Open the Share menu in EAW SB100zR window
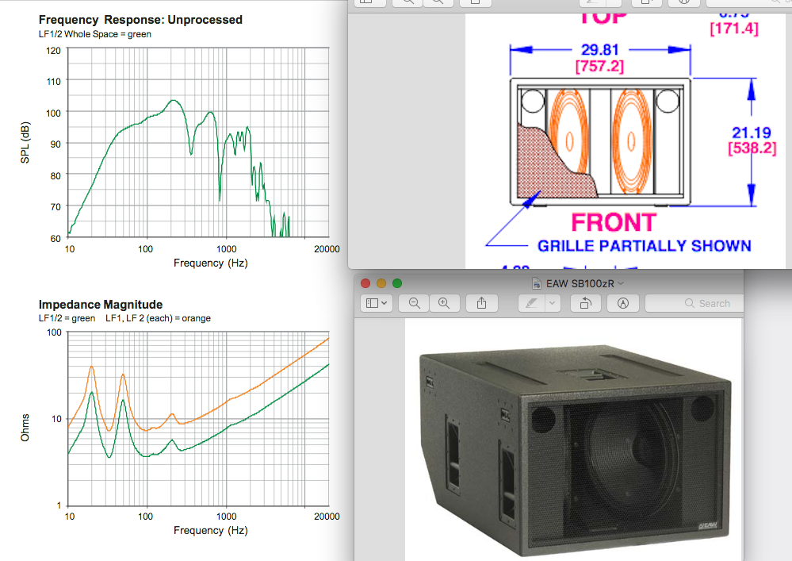This screenshot has width=792, height=561. 481,303
